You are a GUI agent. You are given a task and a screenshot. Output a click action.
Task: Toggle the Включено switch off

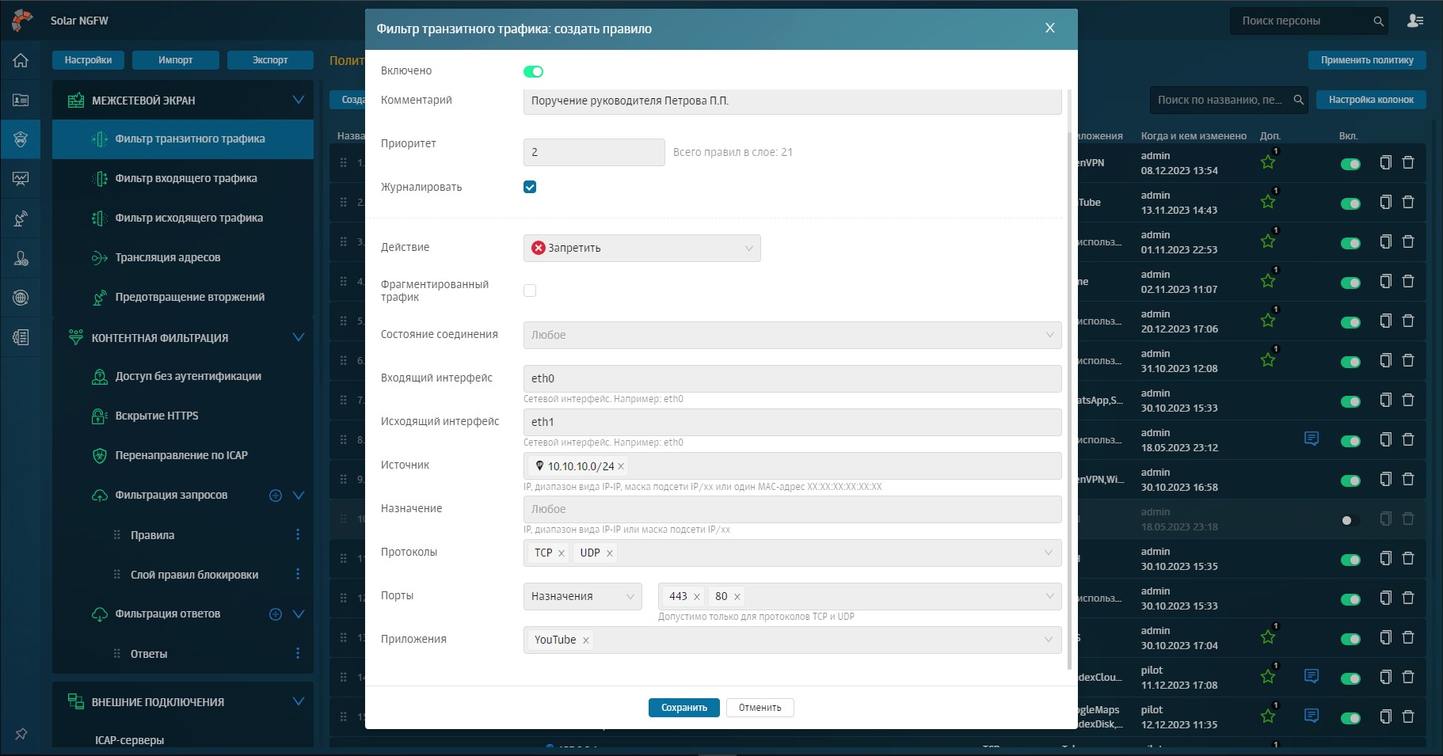[x=533, y=71]
